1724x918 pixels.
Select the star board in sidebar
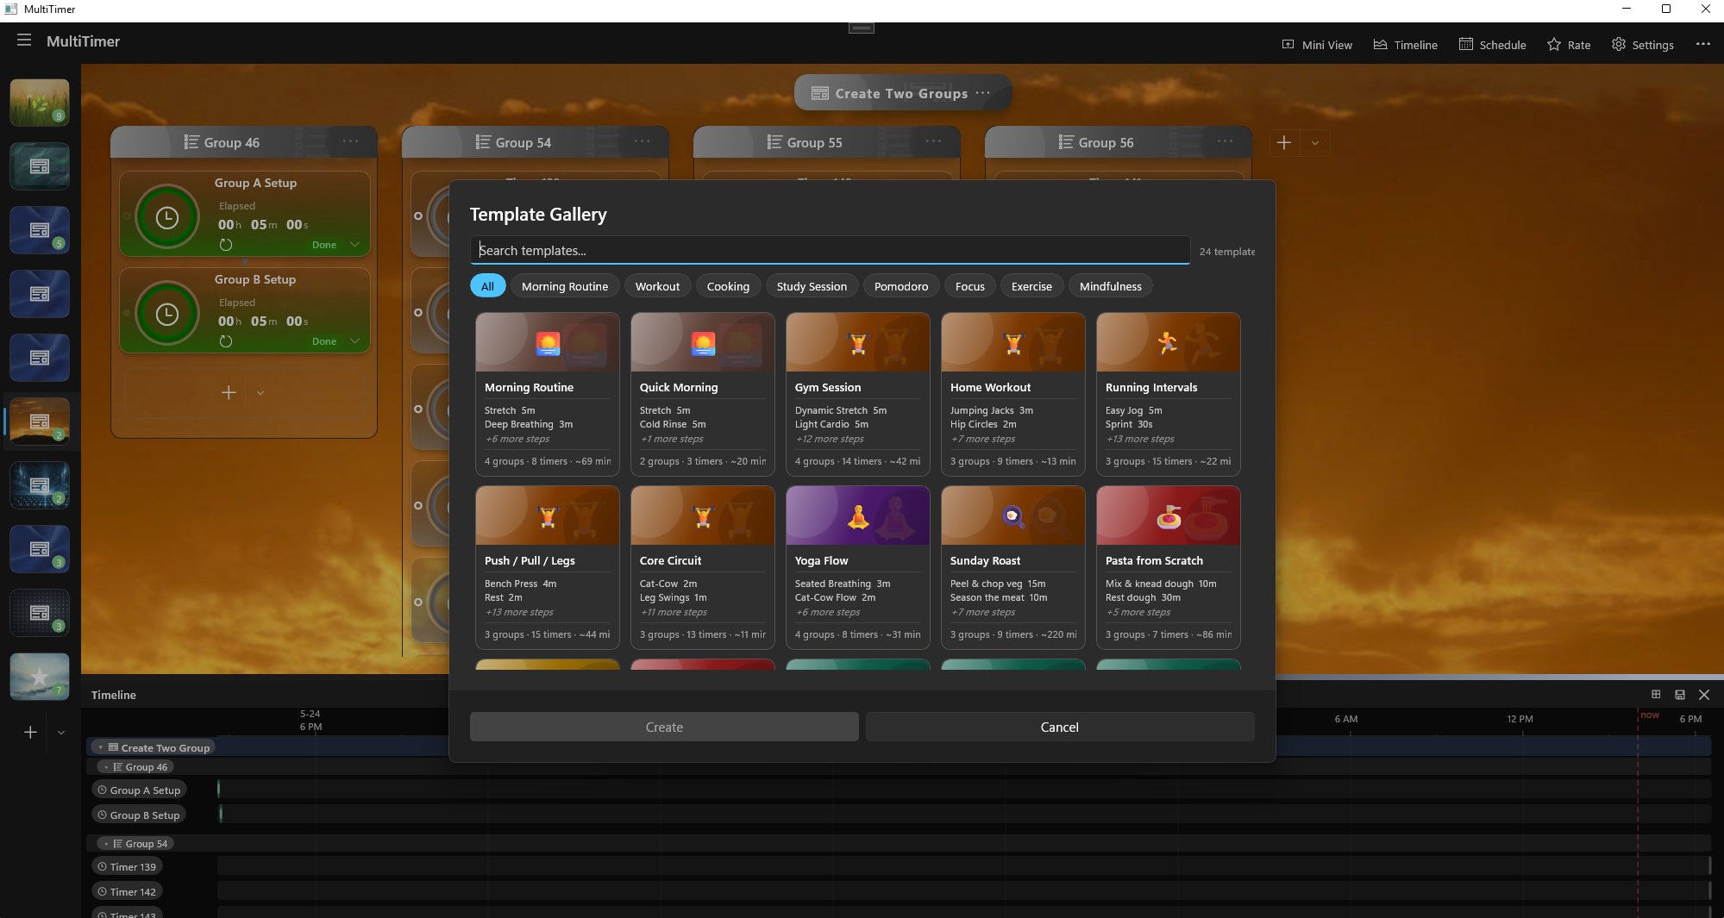click(x=40, y=677)
